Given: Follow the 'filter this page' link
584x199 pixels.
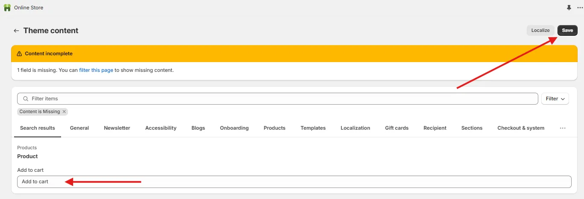Looking at the screenshot, I should point(96,70).
